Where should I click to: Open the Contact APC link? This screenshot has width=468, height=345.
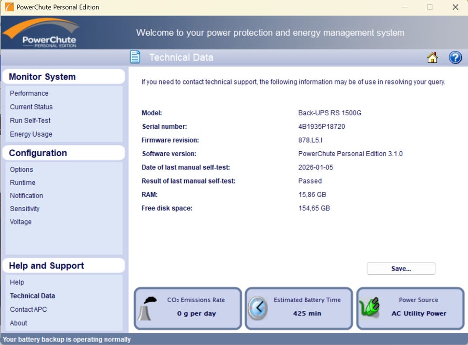28,309
